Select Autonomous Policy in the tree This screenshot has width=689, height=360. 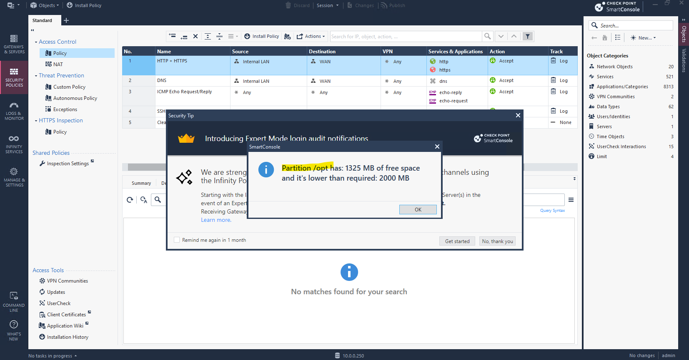[75, 98]
